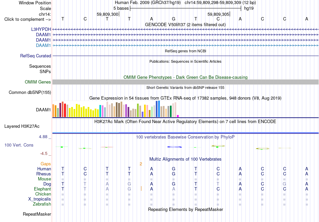
Task: Click the chr14:59,809,298-59,809,309 position text
Action: 220,3
